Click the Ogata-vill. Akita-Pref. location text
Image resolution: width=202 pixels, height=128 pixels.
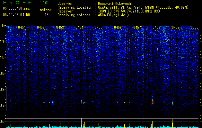pos(143,7)
